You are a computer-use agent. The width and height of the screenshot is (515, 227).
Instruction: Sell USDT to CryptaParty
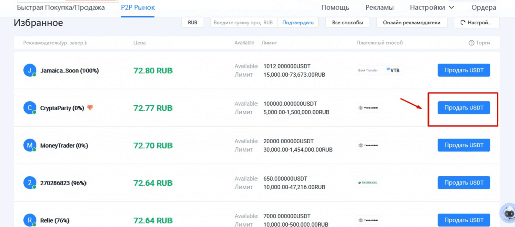click(x=464, y=108)
